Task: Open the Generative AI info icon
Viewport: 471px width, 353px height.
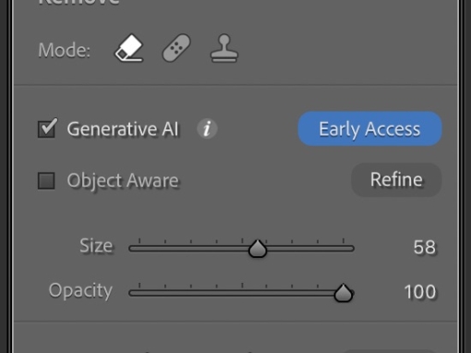Action: coord(207,128)
